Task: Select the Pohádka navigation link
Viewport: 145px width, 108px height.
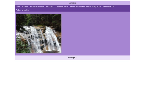Action: pyautogui.click(x=50, y=7)
